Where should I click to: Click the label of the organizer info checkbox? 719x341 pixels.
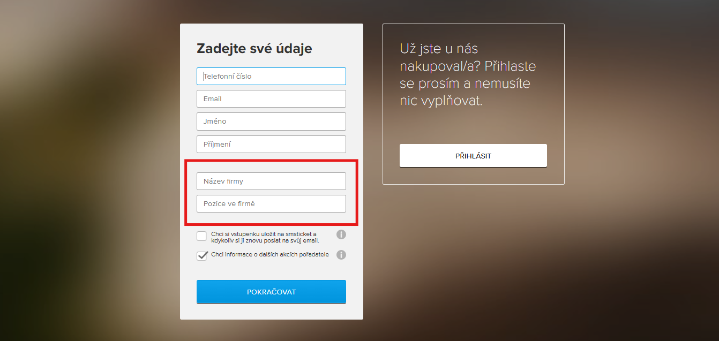[271, 255]
